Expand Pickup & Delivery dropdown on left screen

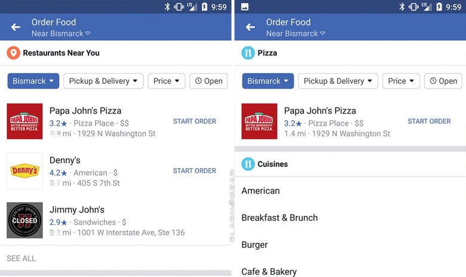pos(103,81)
